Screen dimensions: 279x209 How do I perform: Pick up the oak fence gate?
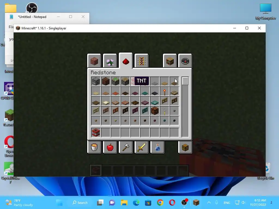click(164, 101)
